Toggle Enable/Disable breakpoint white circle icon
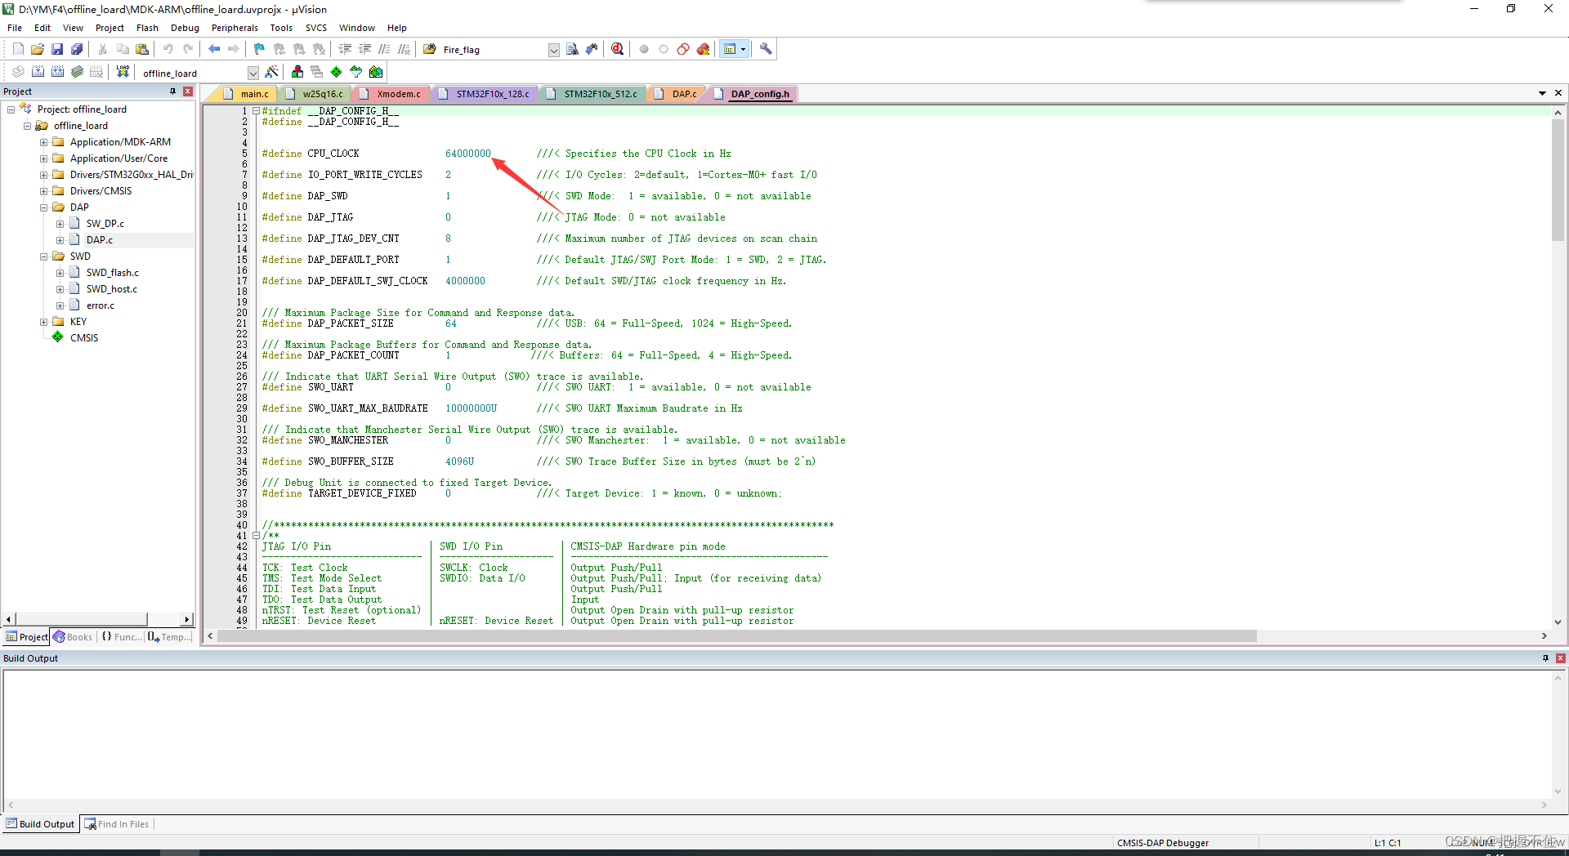The width and height of the screenshot is (1569, 856). (x=664, y=49)
